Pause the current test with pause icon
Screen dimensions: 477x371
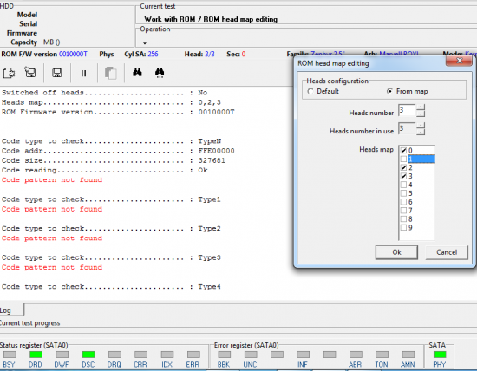tap(83, 74)
